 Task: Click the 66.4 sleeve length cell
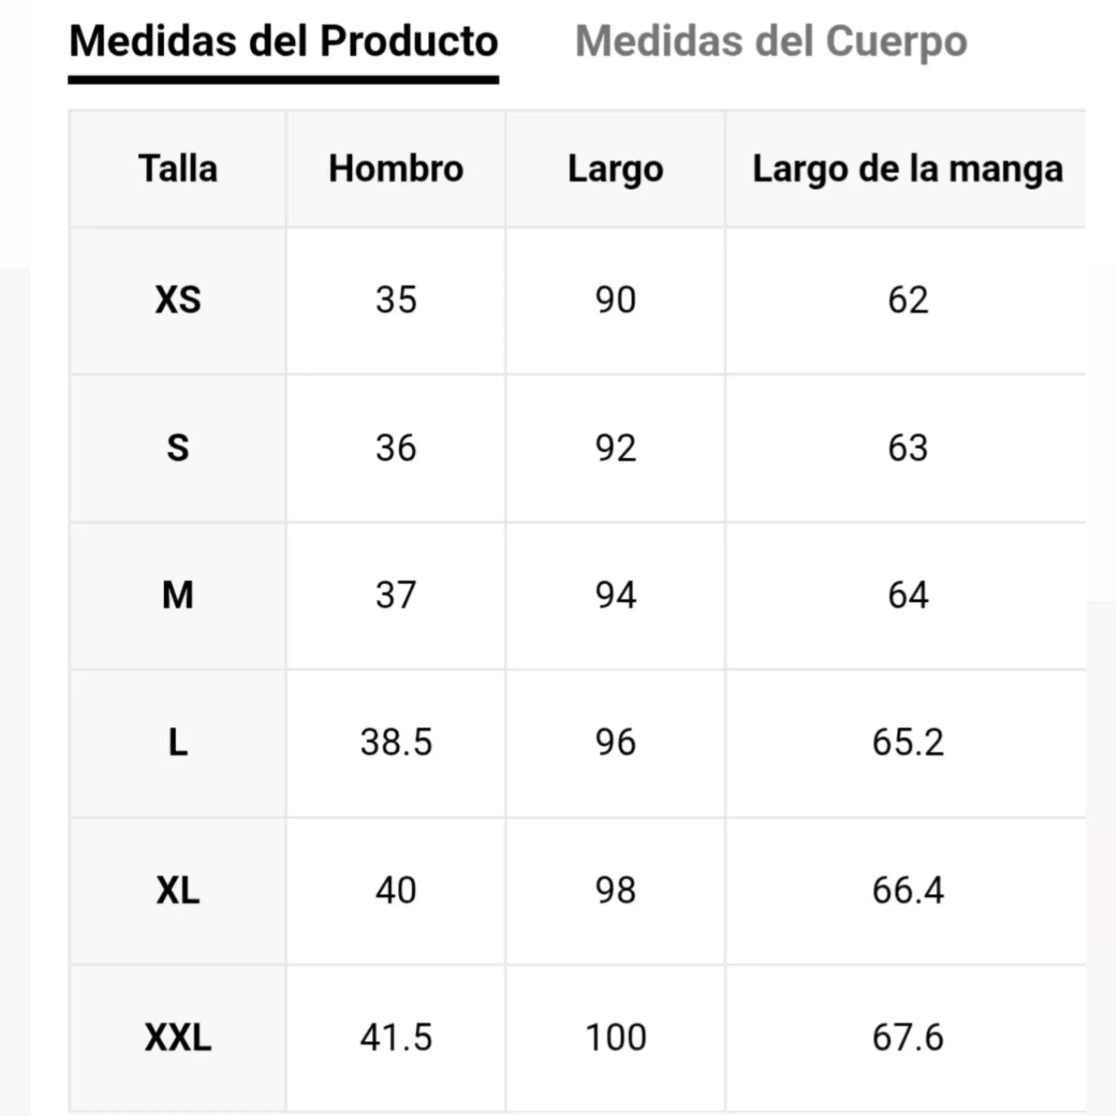pyautogui.click(x=907, y=890)
